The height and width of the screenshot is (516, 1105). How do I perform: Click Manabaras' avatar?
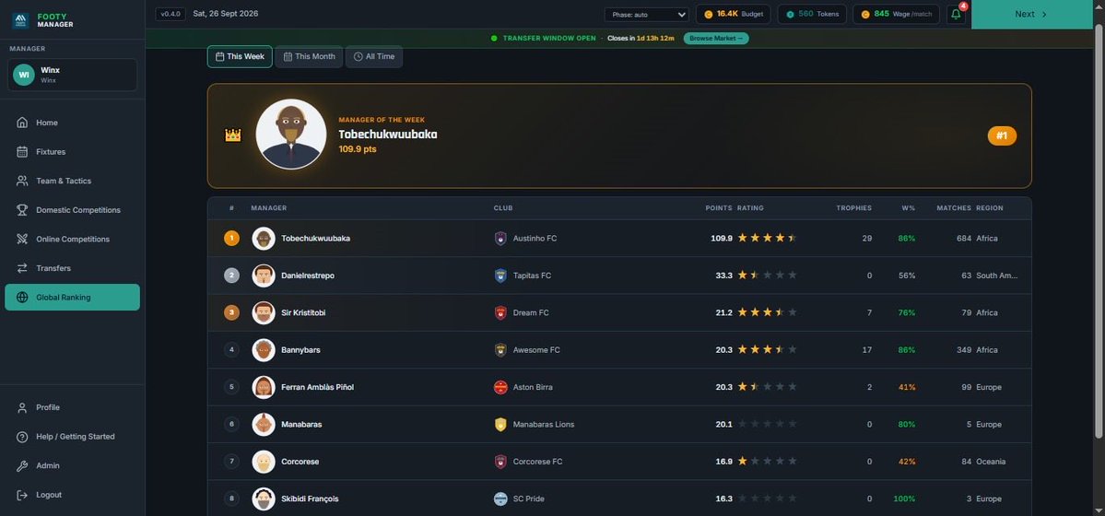(264, 425)
